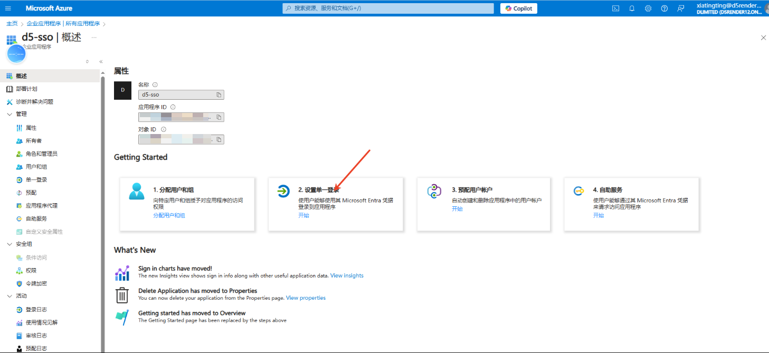Image resolution: width=769 pixels, height=353 pixels.
Task: Click the Copilot button
Action: tap(519, 8)
